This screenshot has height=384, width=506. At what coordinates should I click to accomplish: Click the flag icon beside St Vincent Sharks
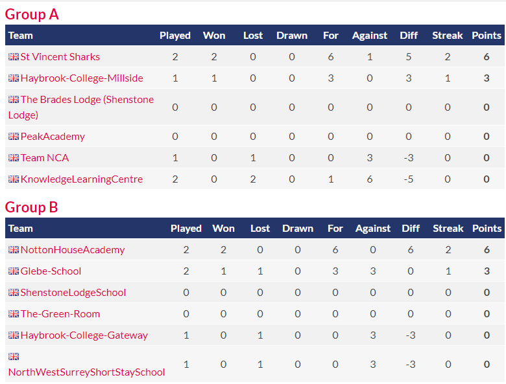14,57
